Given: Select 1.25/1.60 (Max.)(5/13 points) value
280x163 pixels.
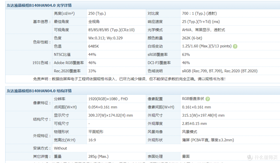Looking at the screenshot, I should [x=207, y=46].
